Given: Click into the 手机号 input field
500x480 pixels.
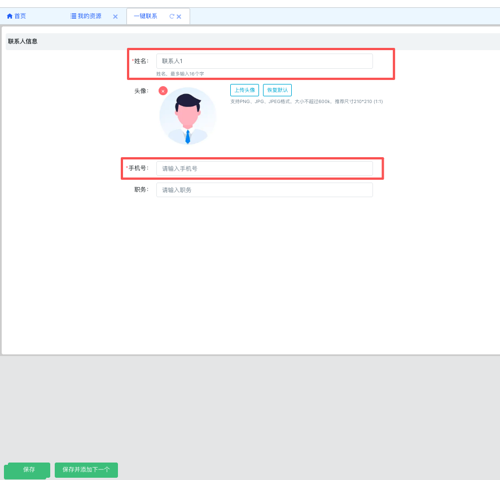Looking at the screenshot, I should pyautogui.click(x=264, y=168).
